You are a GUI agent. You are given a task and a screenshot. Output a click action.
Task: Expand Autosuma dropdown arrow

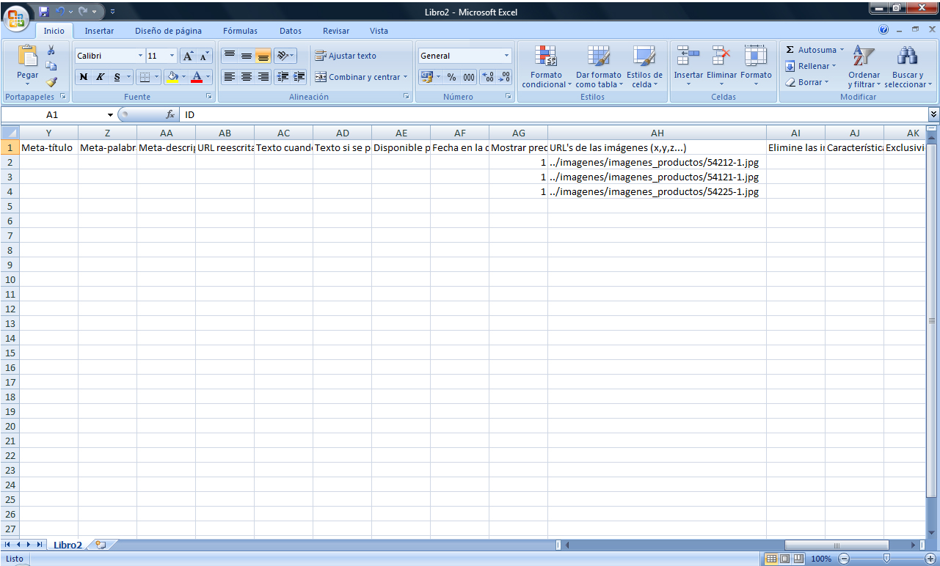point(842,50)
